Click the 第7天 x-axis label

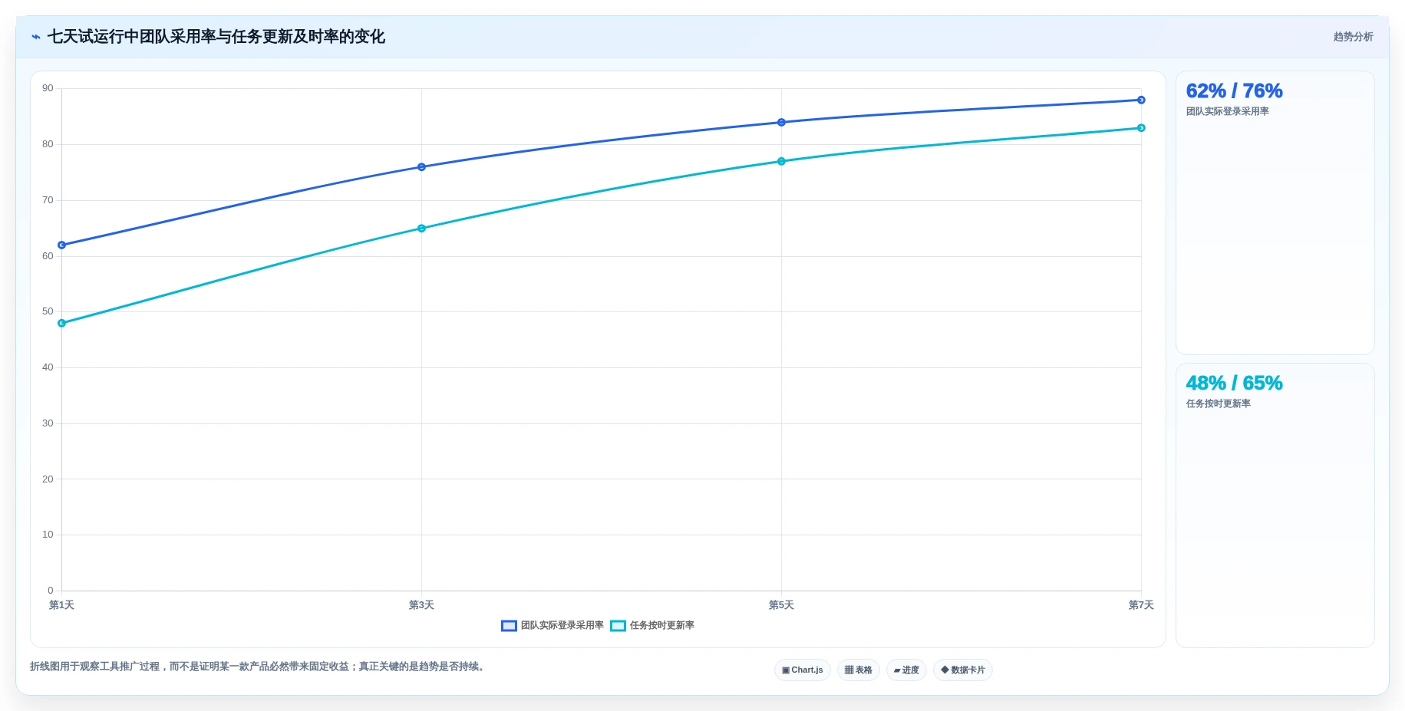click(x=1141, y=606)
